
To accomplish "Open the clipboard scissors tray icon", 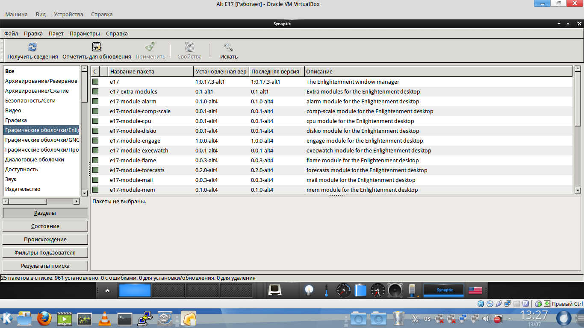I will point(415,319).
